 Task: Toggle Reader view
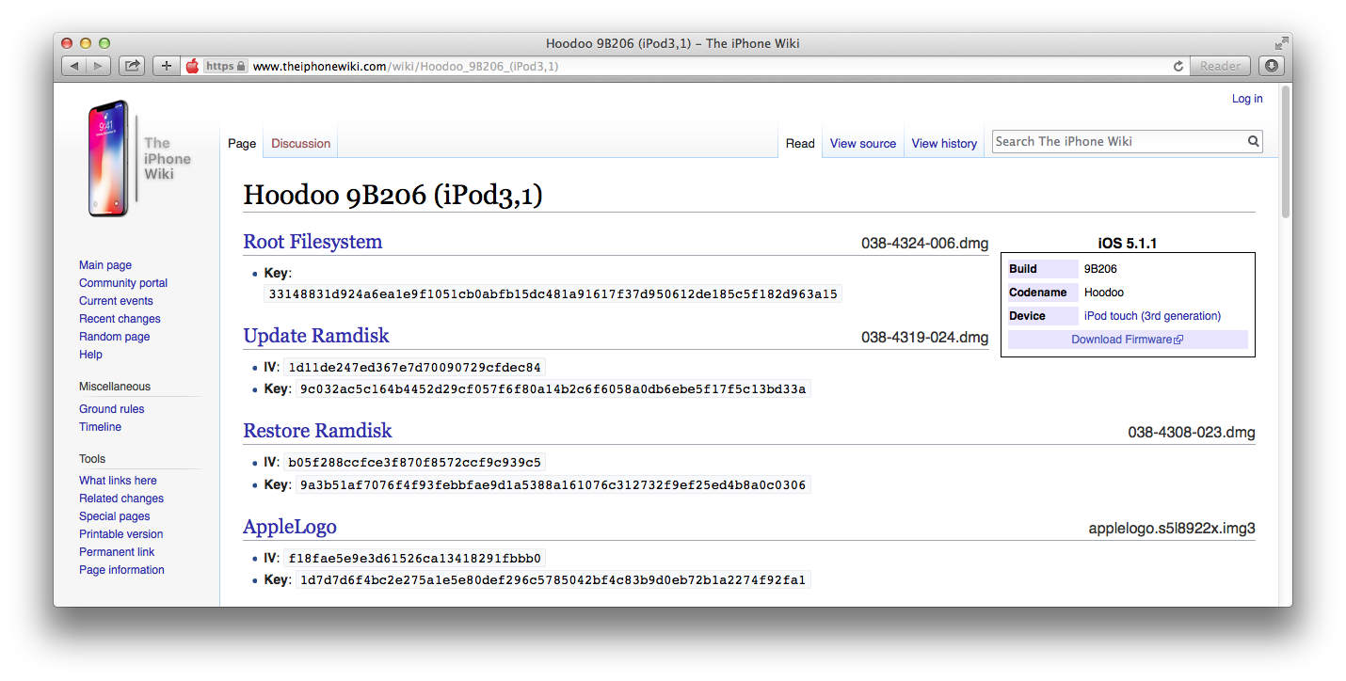(1220, 66)
